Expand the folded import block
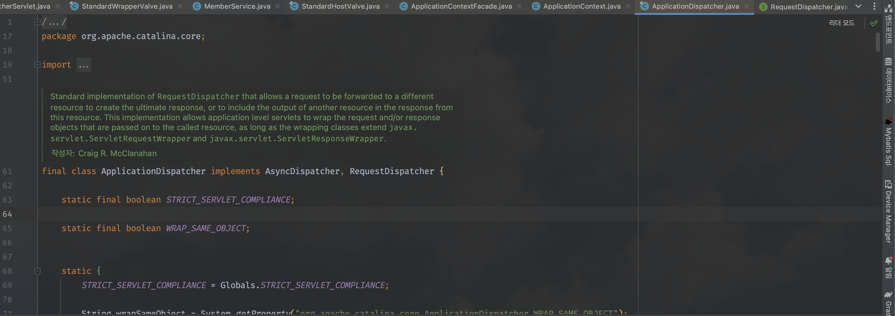The height and width of the screenshot is (316, 895). [37, 65]
